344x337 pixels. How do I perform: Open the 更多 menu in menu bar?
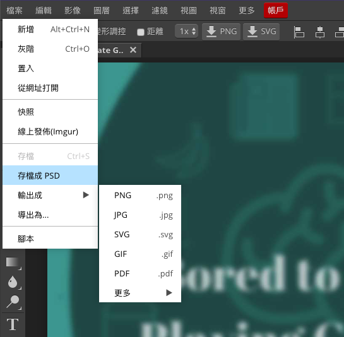click(247, 10)
